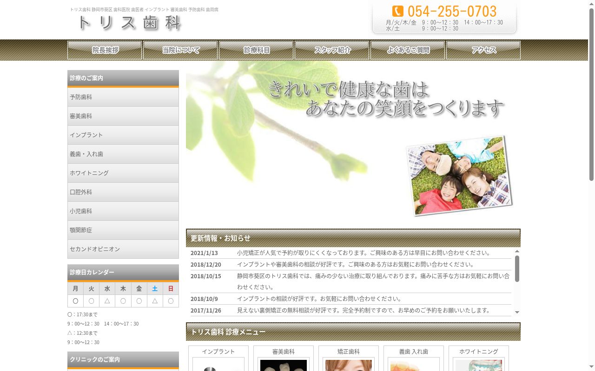
Task: Click the 2018/12/20 news entry
Action: [351, 264]
